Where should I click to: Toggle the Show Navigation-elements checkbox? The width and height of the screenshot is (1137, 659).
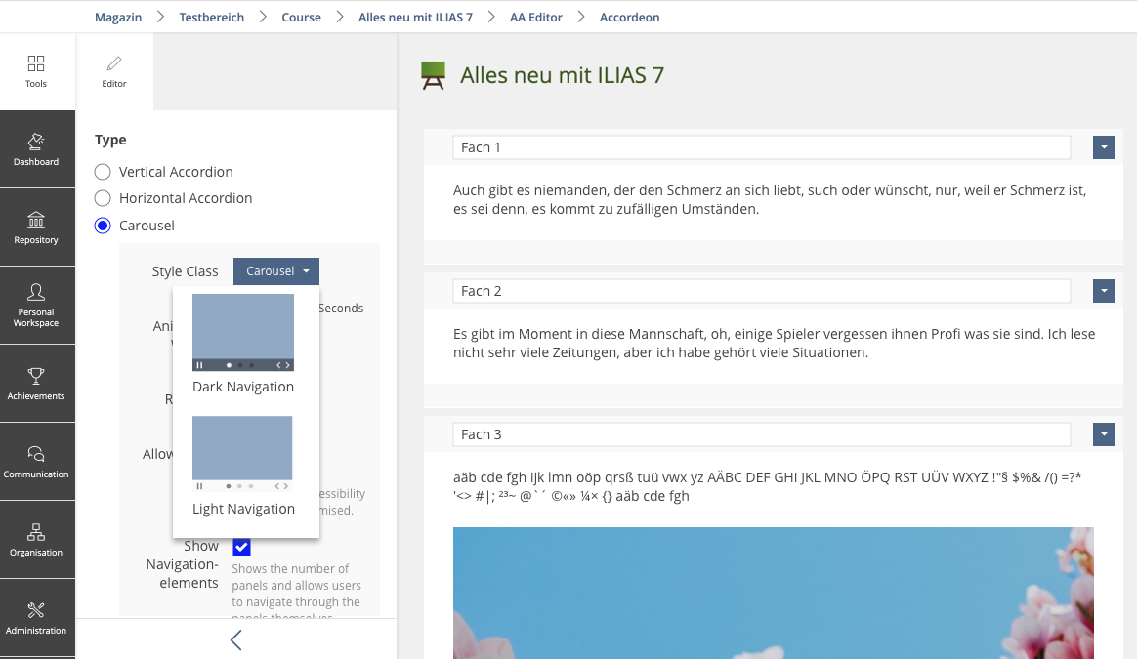pos(241,547)
